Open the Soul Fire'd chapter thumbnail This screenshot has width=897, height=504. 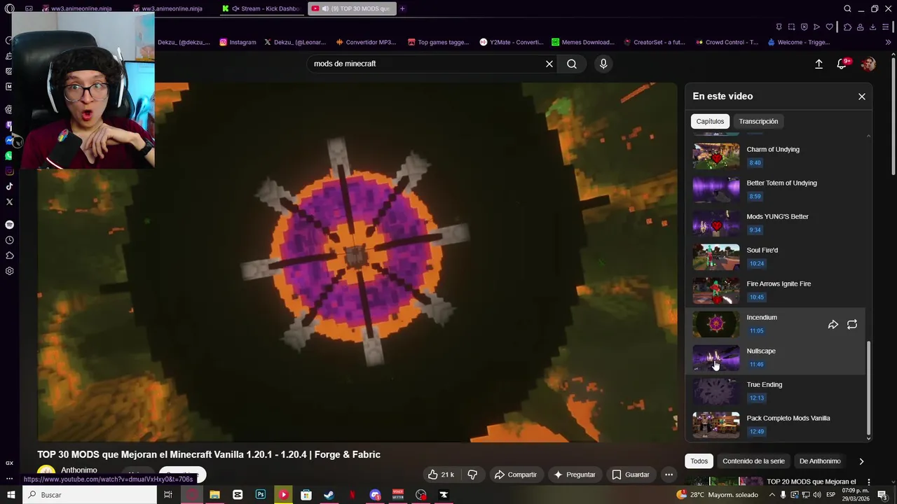[716, 257]
